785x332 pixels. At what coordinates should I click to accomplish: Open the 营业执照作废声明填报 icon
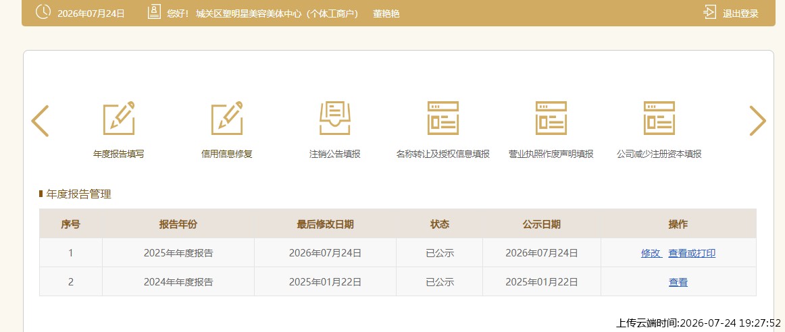(551, 118)
